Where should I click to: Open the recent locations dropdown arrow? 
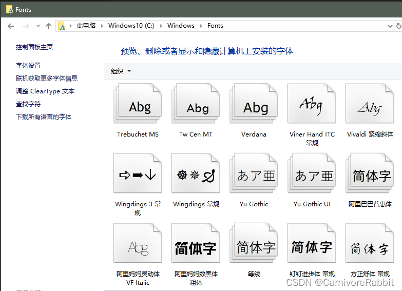pyautogui.click(x=38, y=26)
